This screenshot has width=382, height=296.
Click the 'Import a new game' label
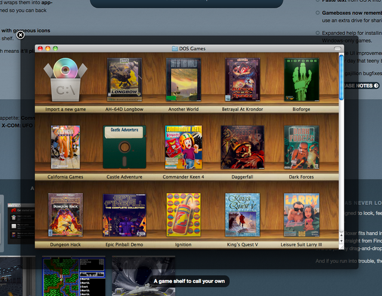pos(65,109)
